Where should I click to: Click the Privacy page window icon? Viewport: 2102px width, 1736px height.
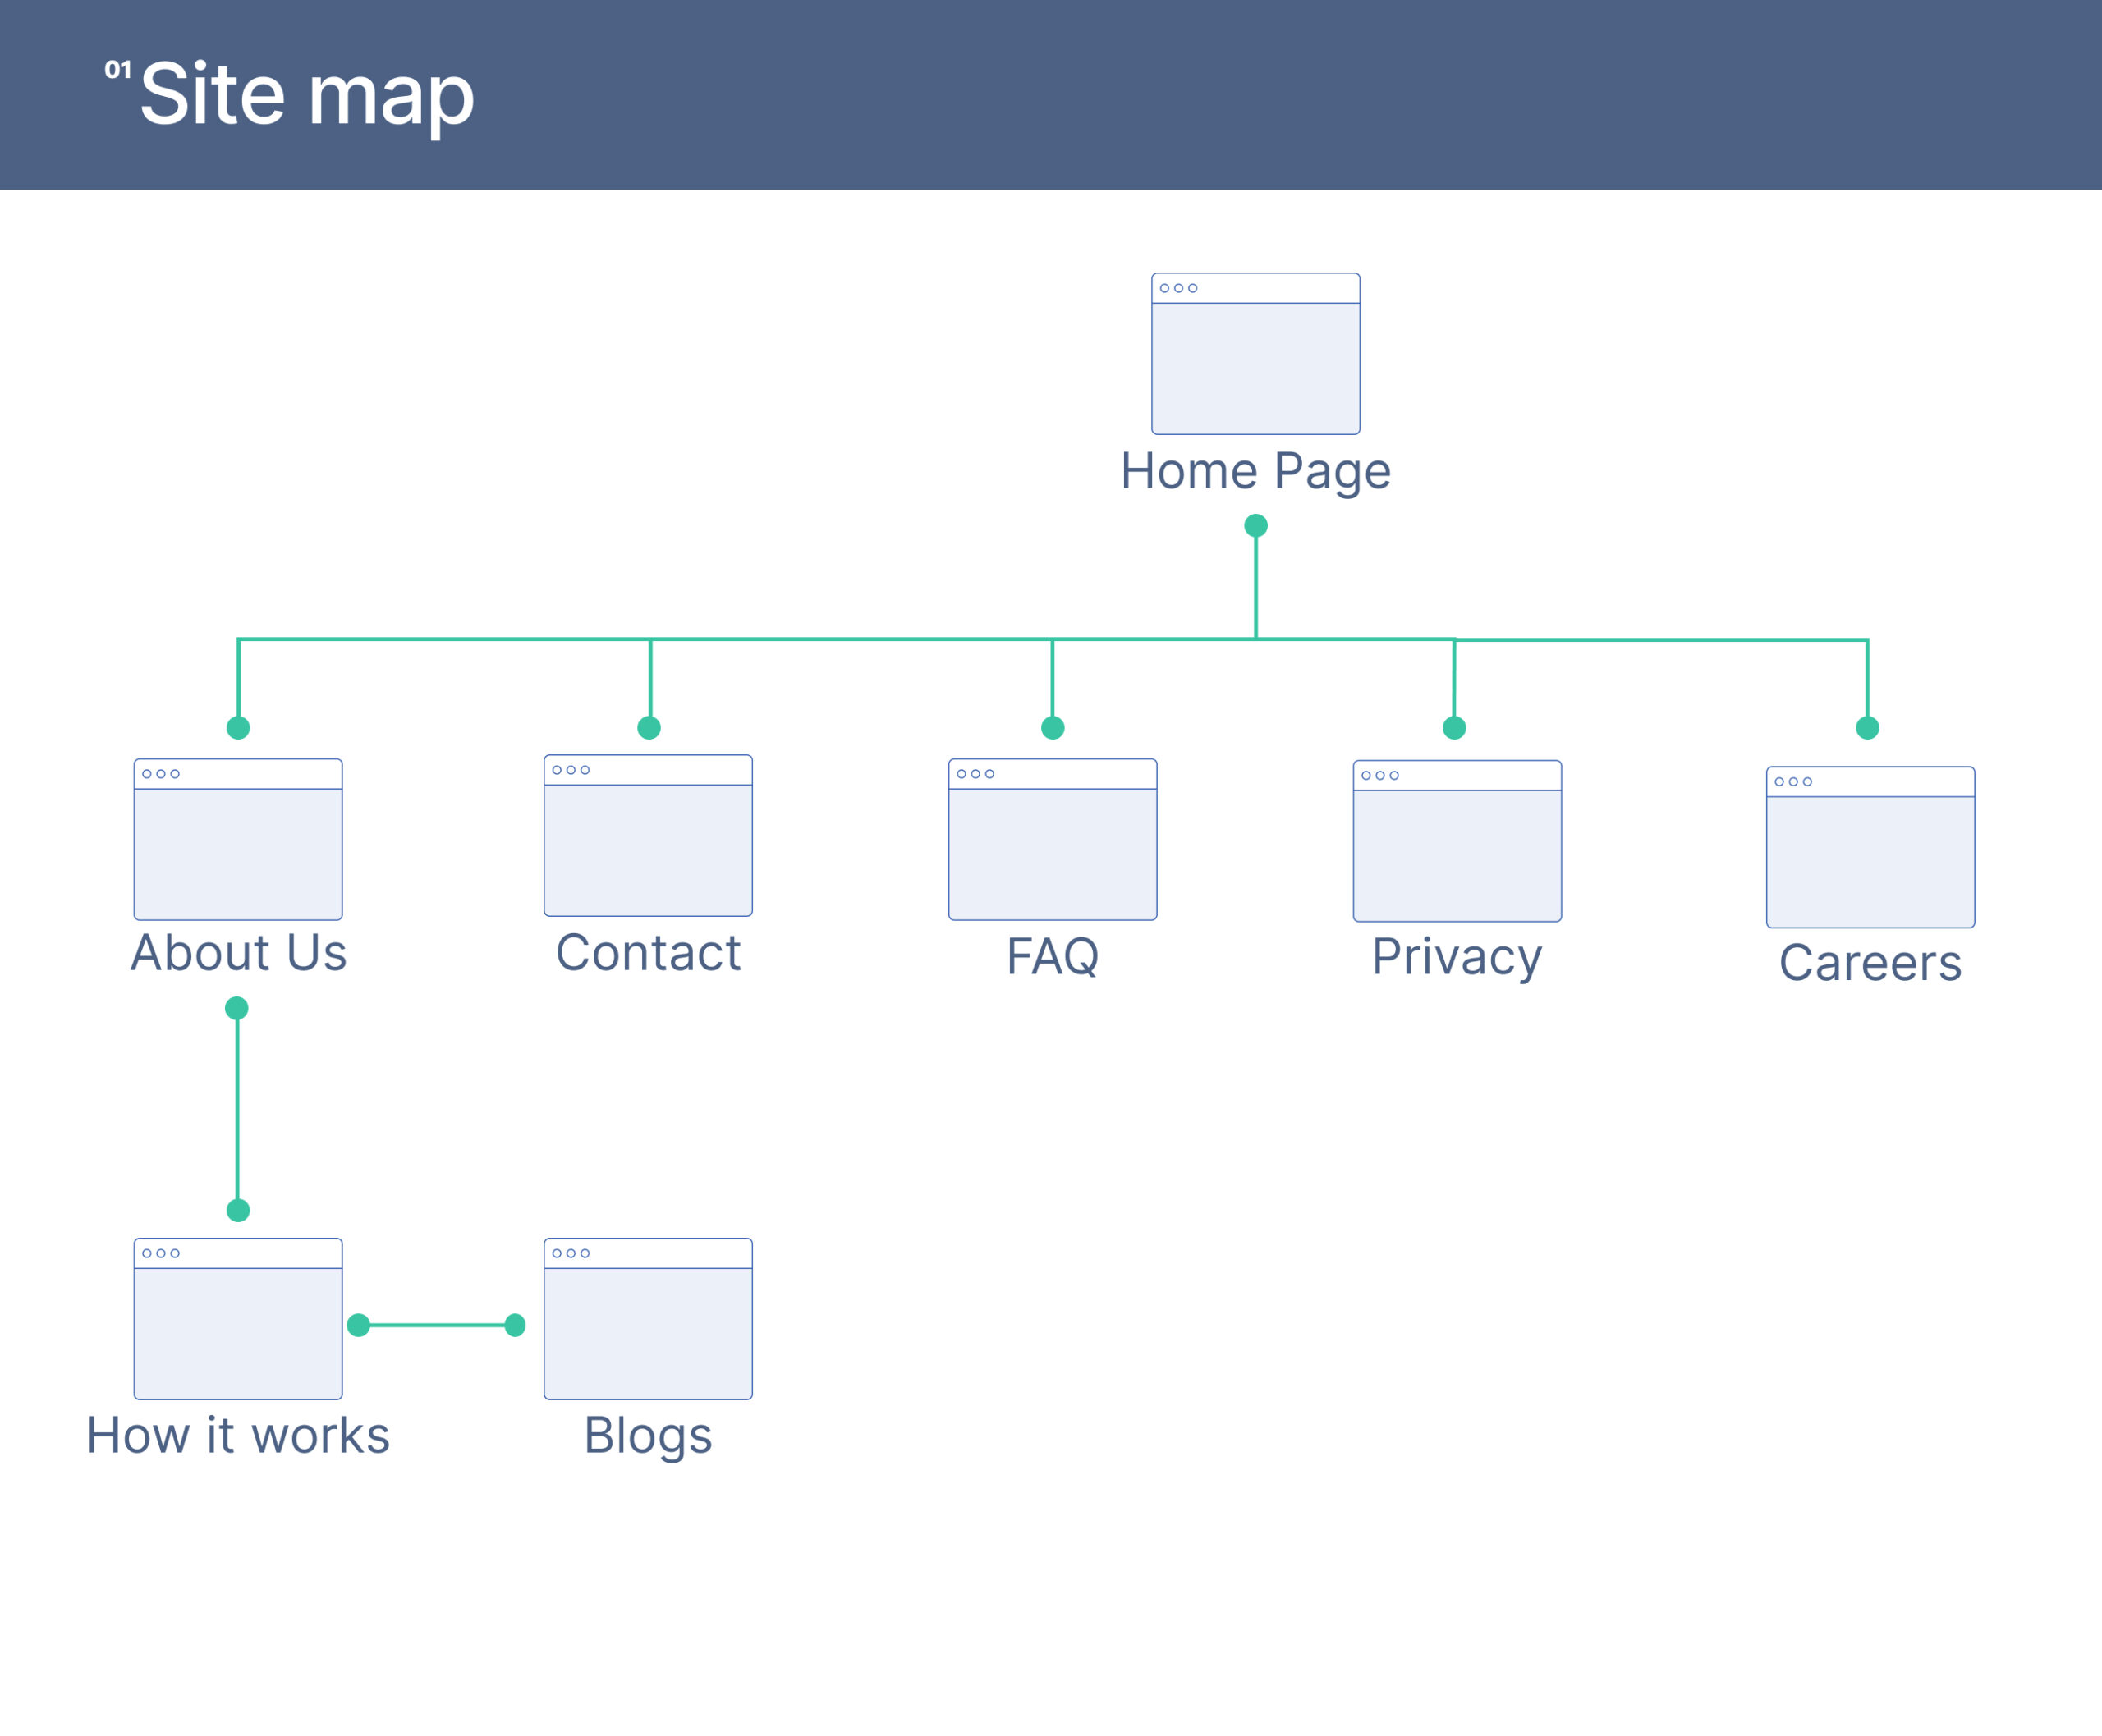click(1457, 841)
